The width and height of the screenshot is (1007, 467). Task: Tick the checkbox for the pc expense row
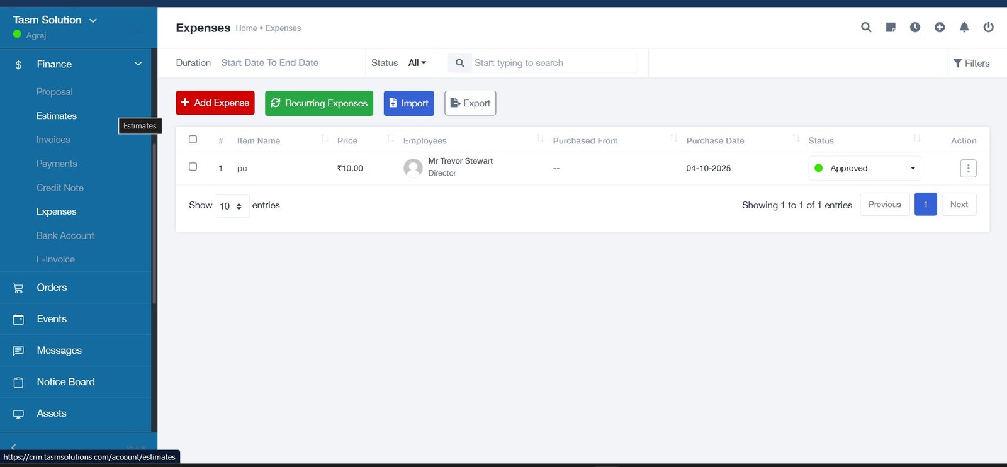[x=193, y=167]
